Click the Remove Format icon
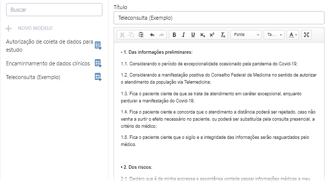 coord(223,35)
